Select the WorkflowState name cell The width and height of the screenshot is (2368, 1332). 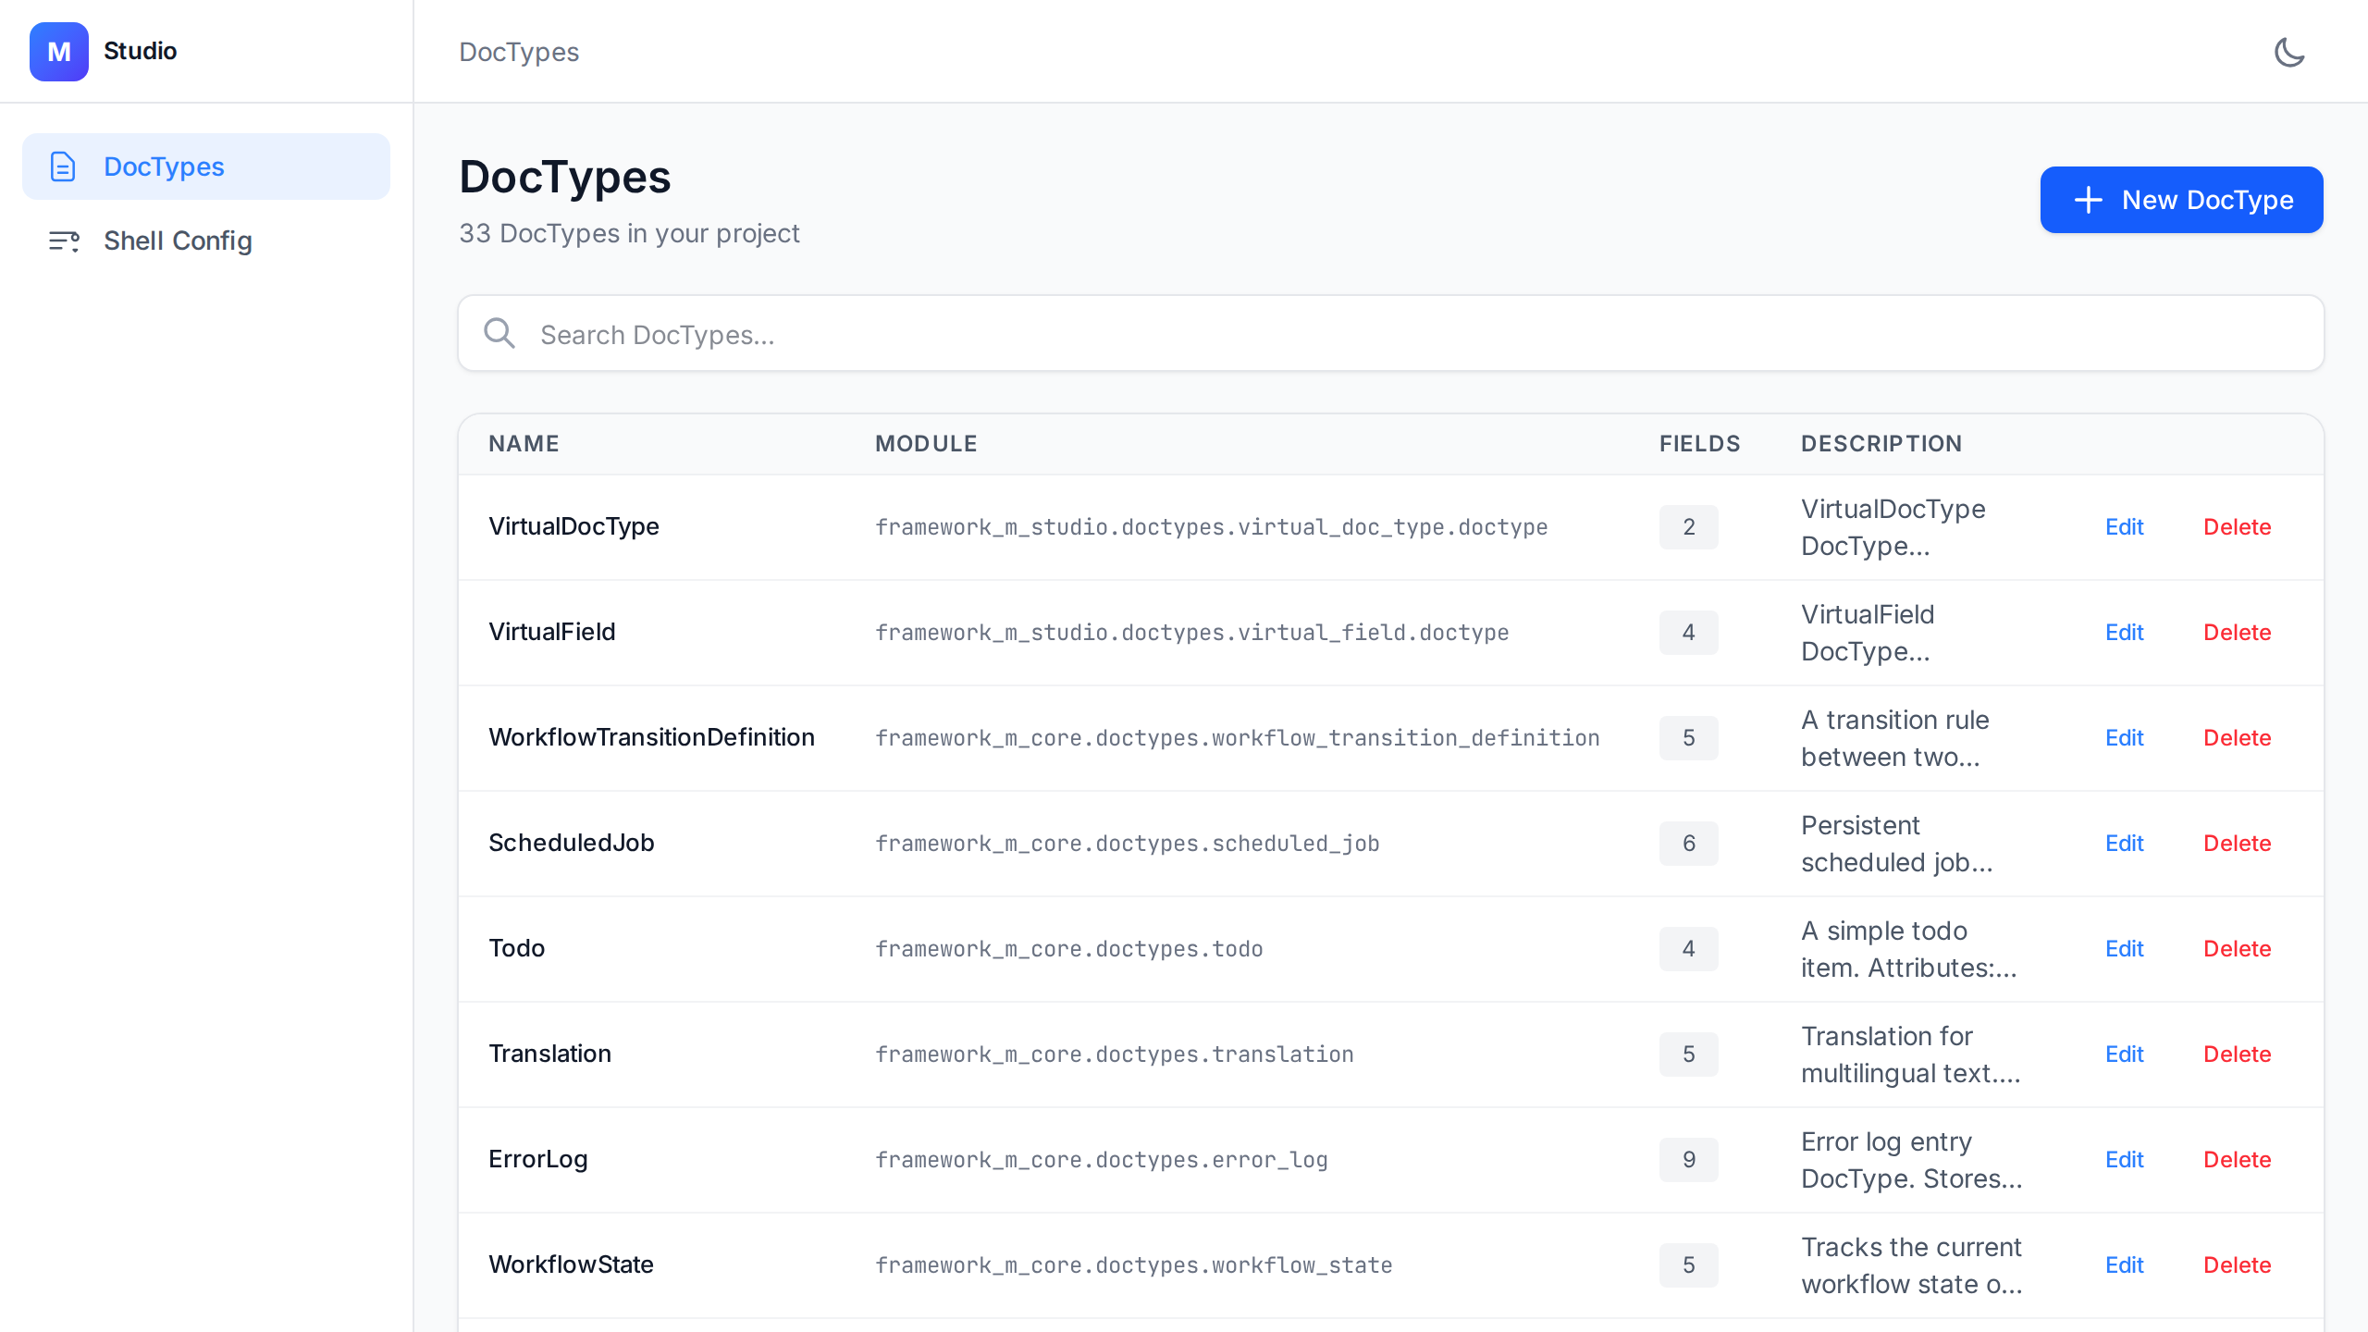[x=571, y=1264]
